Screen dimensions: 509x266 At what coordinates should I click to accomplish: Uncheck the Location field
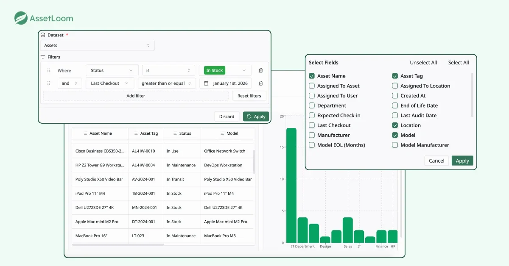[x=395, y=125]
